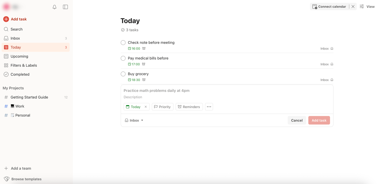The image size is (380, 184).
Task: Open the notifications bell
Action: click(55, 7)
